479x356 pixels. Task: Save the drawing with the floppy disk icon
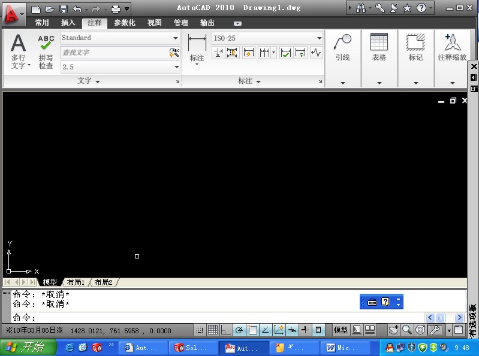pyautogui.click(x=63, y=9)
